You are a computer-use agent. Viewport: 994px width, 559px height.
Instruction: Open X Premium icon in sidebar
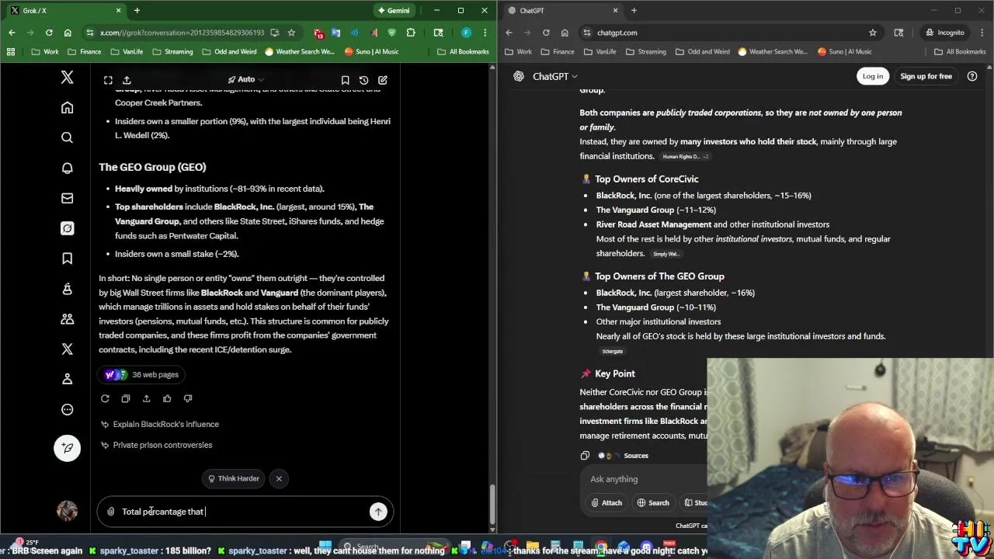click(67, 349)
